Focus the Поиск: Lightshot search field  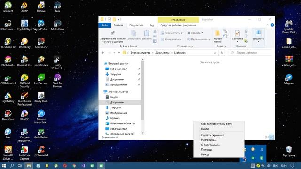250,53
